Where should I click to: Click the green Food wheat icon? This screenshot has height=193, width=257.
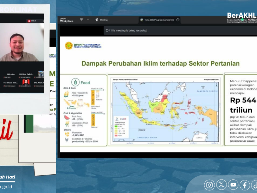pos(75,82)
